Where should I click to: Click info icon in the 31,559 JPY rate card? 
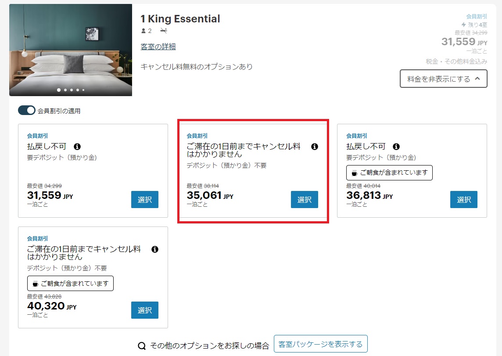click(x=77, y=147)
